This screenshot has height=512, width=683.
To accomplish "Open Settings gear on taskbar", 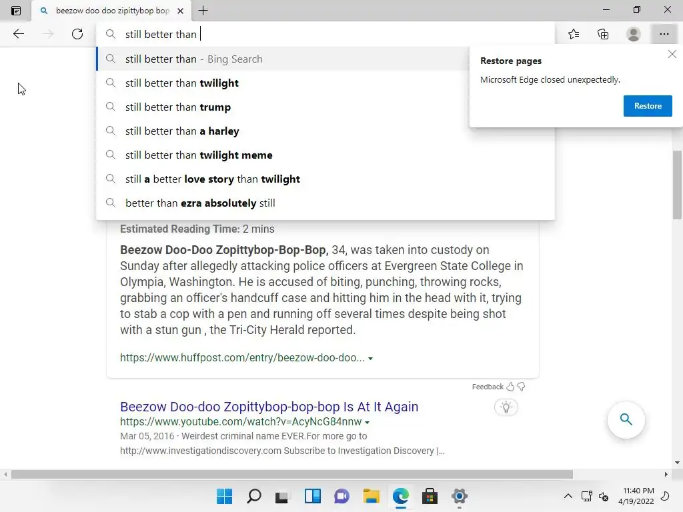I will [459, 496].
